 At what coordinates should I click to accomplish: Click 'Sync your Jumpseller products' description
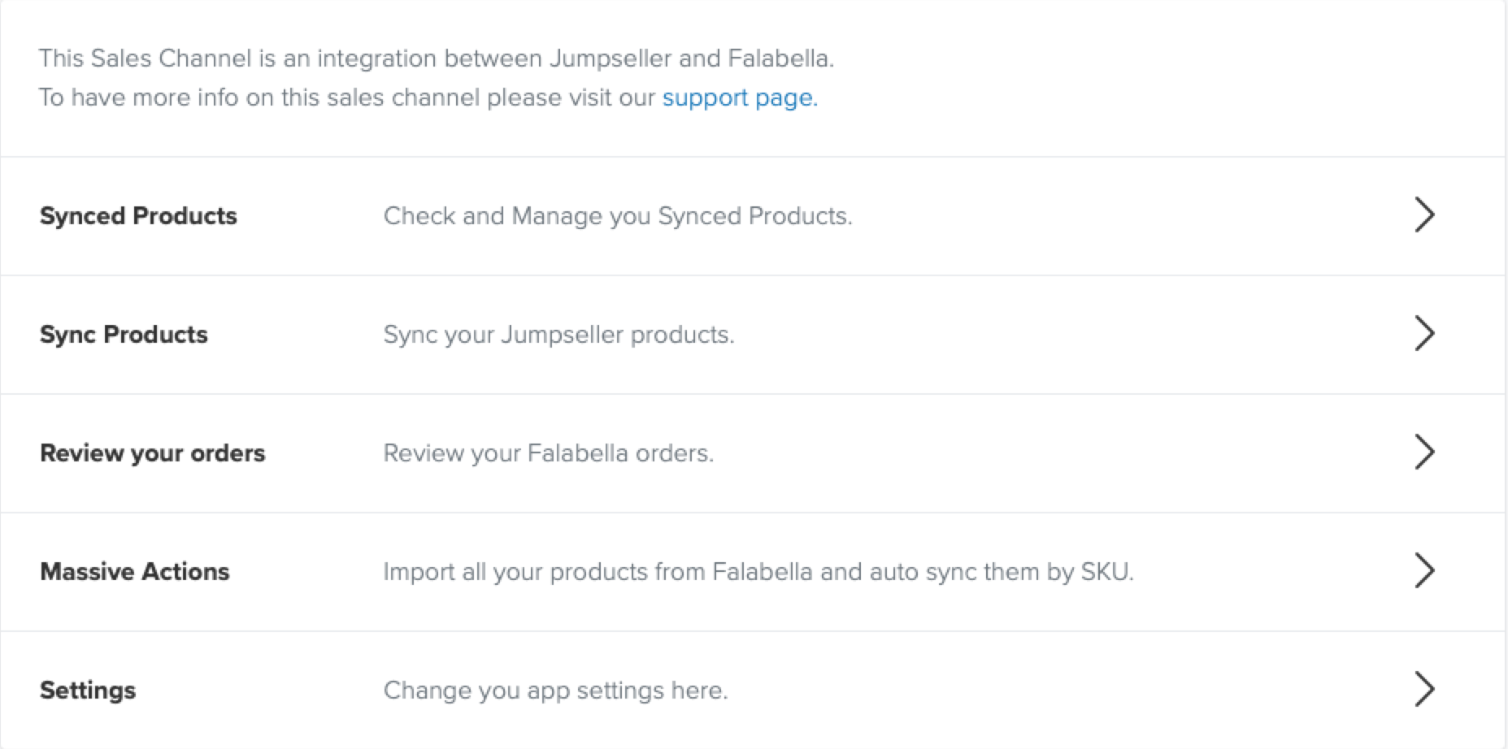558,335
